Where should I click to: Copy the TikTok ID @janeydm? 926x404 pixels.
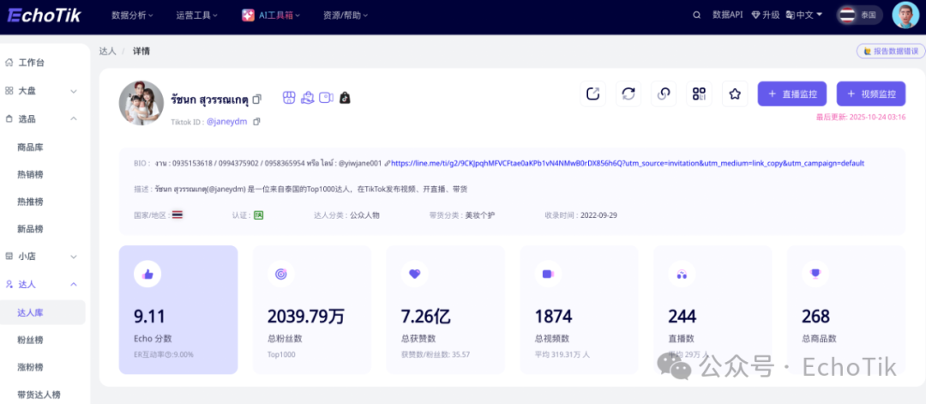[x=256, y=122]
